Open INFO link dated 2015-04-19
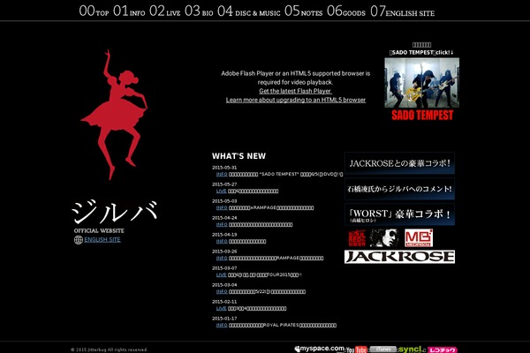The height and width of the screenshot is (353, 530). 222,241
